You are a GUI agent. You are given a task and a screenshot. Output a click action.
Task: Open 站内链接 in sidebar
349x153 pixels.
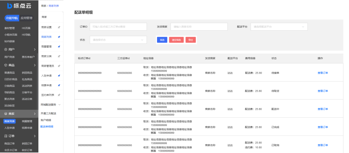tap(9, 41)
